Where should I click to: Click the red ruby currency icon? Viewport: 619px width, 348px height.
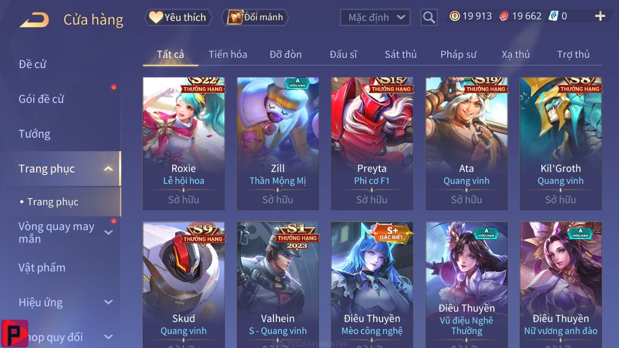coord(504,16)
